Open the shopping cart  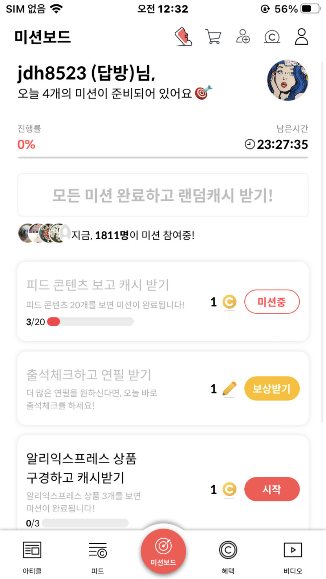click(213, 37)
